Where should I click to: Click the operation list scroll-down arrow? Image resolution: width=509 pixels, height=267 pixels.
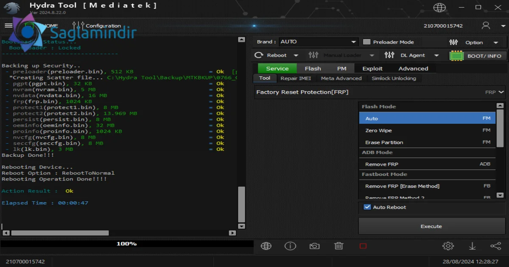500,195
